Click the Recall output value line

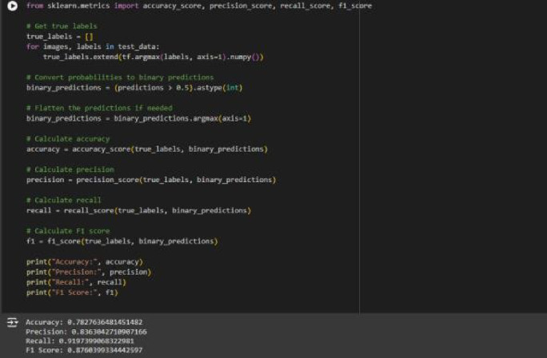point(80,341)
